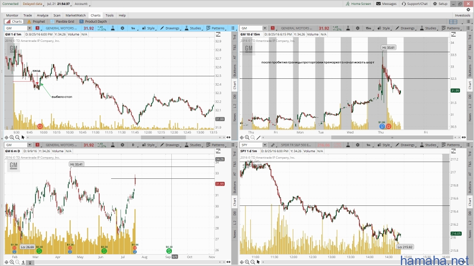The width and height of the screenshot is (474, 266).
Task: Open the link icon in the SPY chart toolbar
Action: 273,145
